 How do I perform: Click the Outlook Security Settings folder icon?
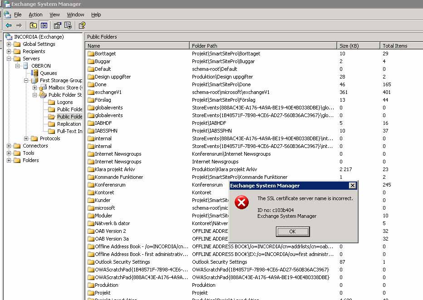(91, 262)
